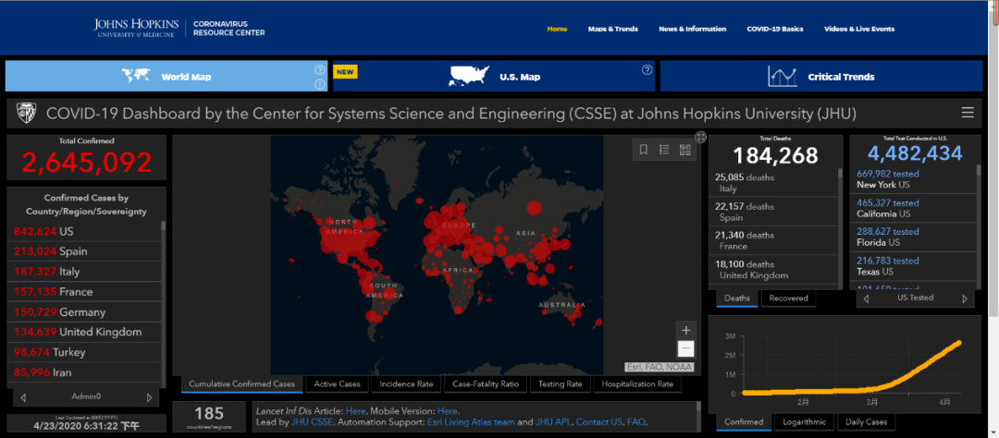The height and width of the screenshot is (438, 999).
Task: Zoom out the map with minus button
Action: (x=686, y=348)
